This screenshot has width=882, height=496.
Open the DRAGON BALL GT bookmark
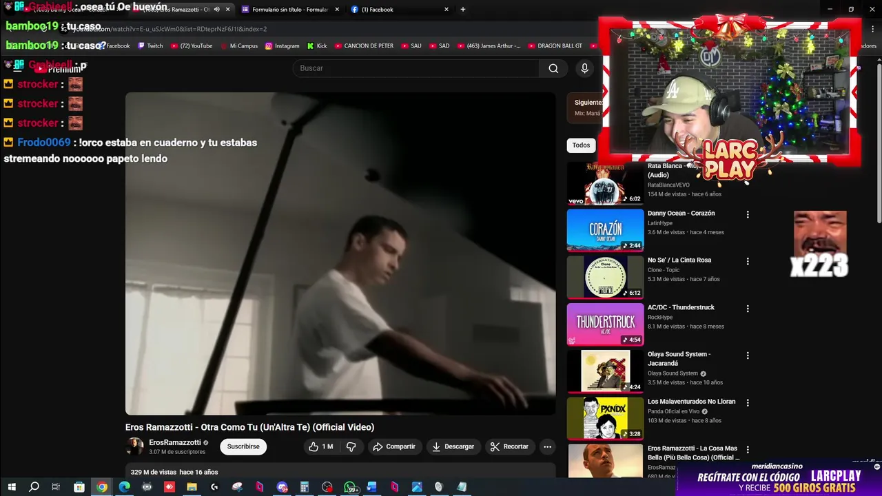tap(555, 46)
